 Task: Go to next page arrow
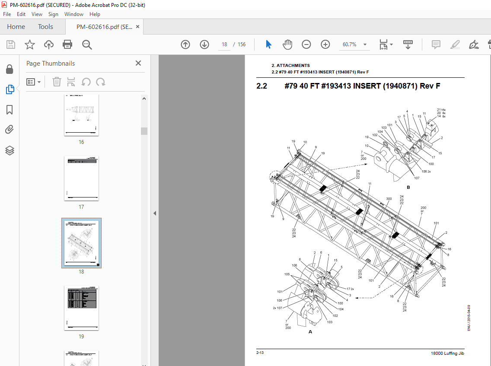tap(204, 45)
